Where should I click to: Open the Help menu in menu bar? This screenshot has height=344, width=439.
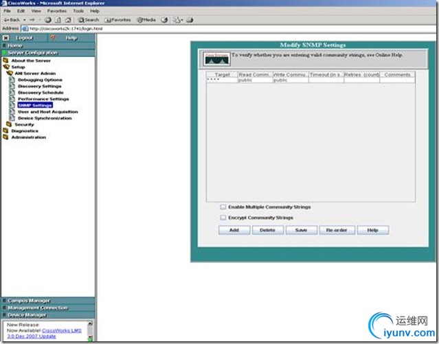[x=95, y=11]
